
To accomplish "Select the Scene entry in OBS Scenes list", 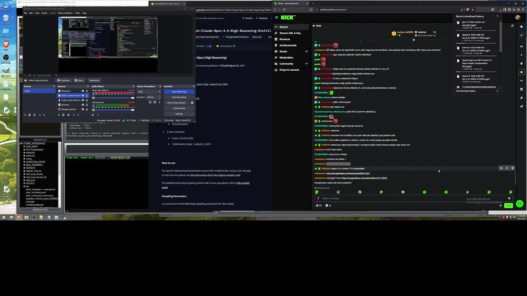I will coord(40,91).
